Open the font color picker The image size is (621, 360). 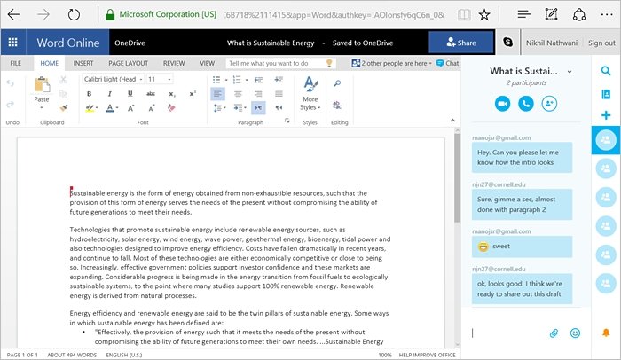113,107
